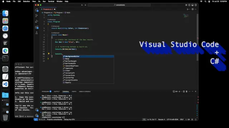The image size is (229, 128).
Task: Open the new terminal launch profile dropdown
Action: coord(181,92)
